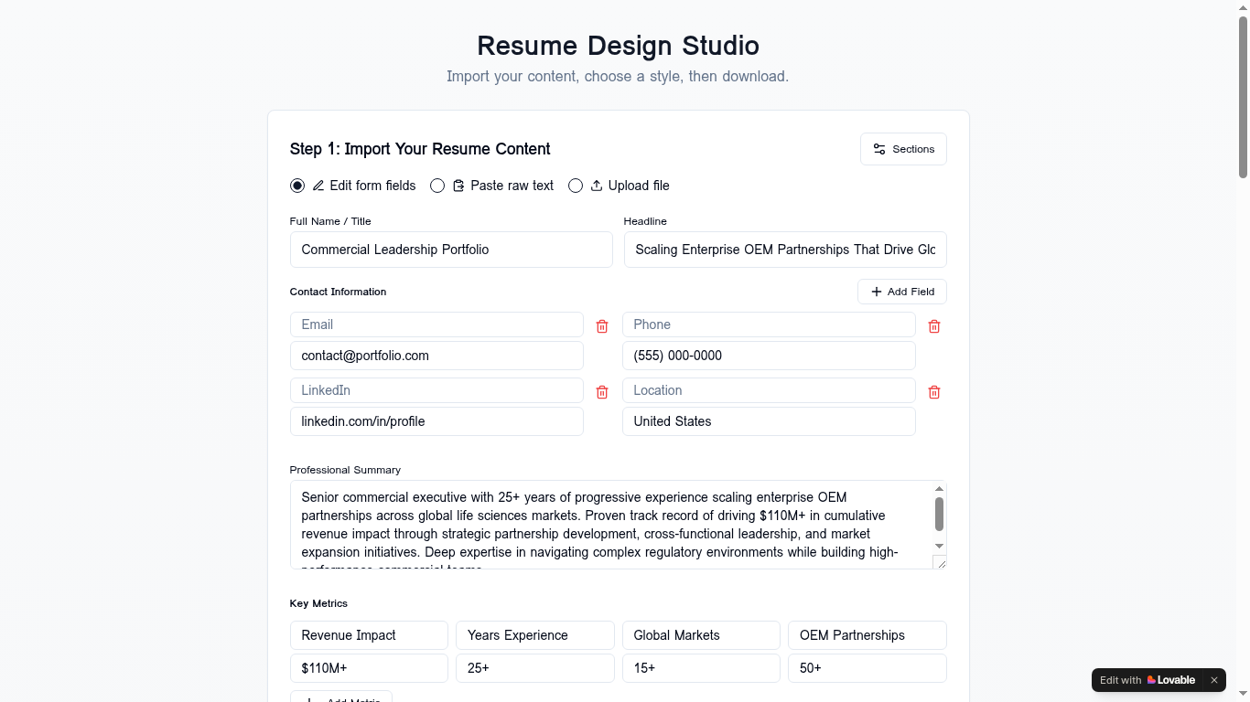The image size is (1250, 702).
Task: Select the Edit form fields radio
Action: (297, 186)
